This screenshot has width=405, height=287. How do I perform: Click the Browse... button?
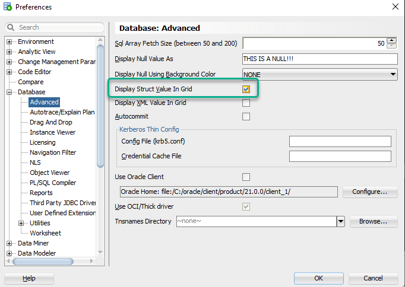(x=374, y=222)
